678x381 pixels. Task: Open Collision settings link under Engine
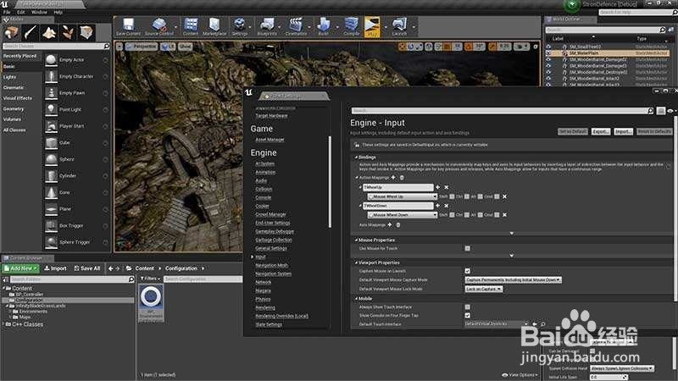[264, 189]
